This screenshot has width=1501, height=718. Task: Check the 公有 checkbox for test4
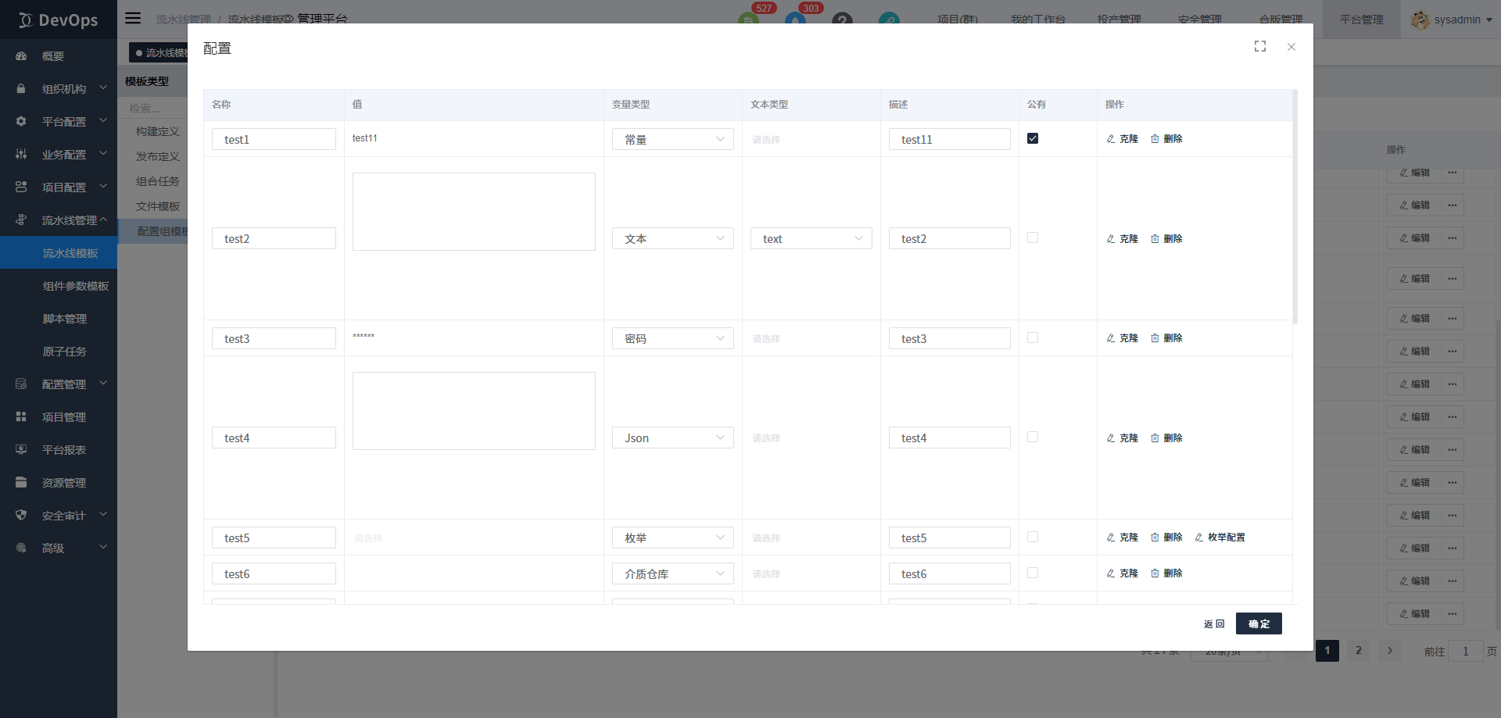click(x=1033, y=437)
